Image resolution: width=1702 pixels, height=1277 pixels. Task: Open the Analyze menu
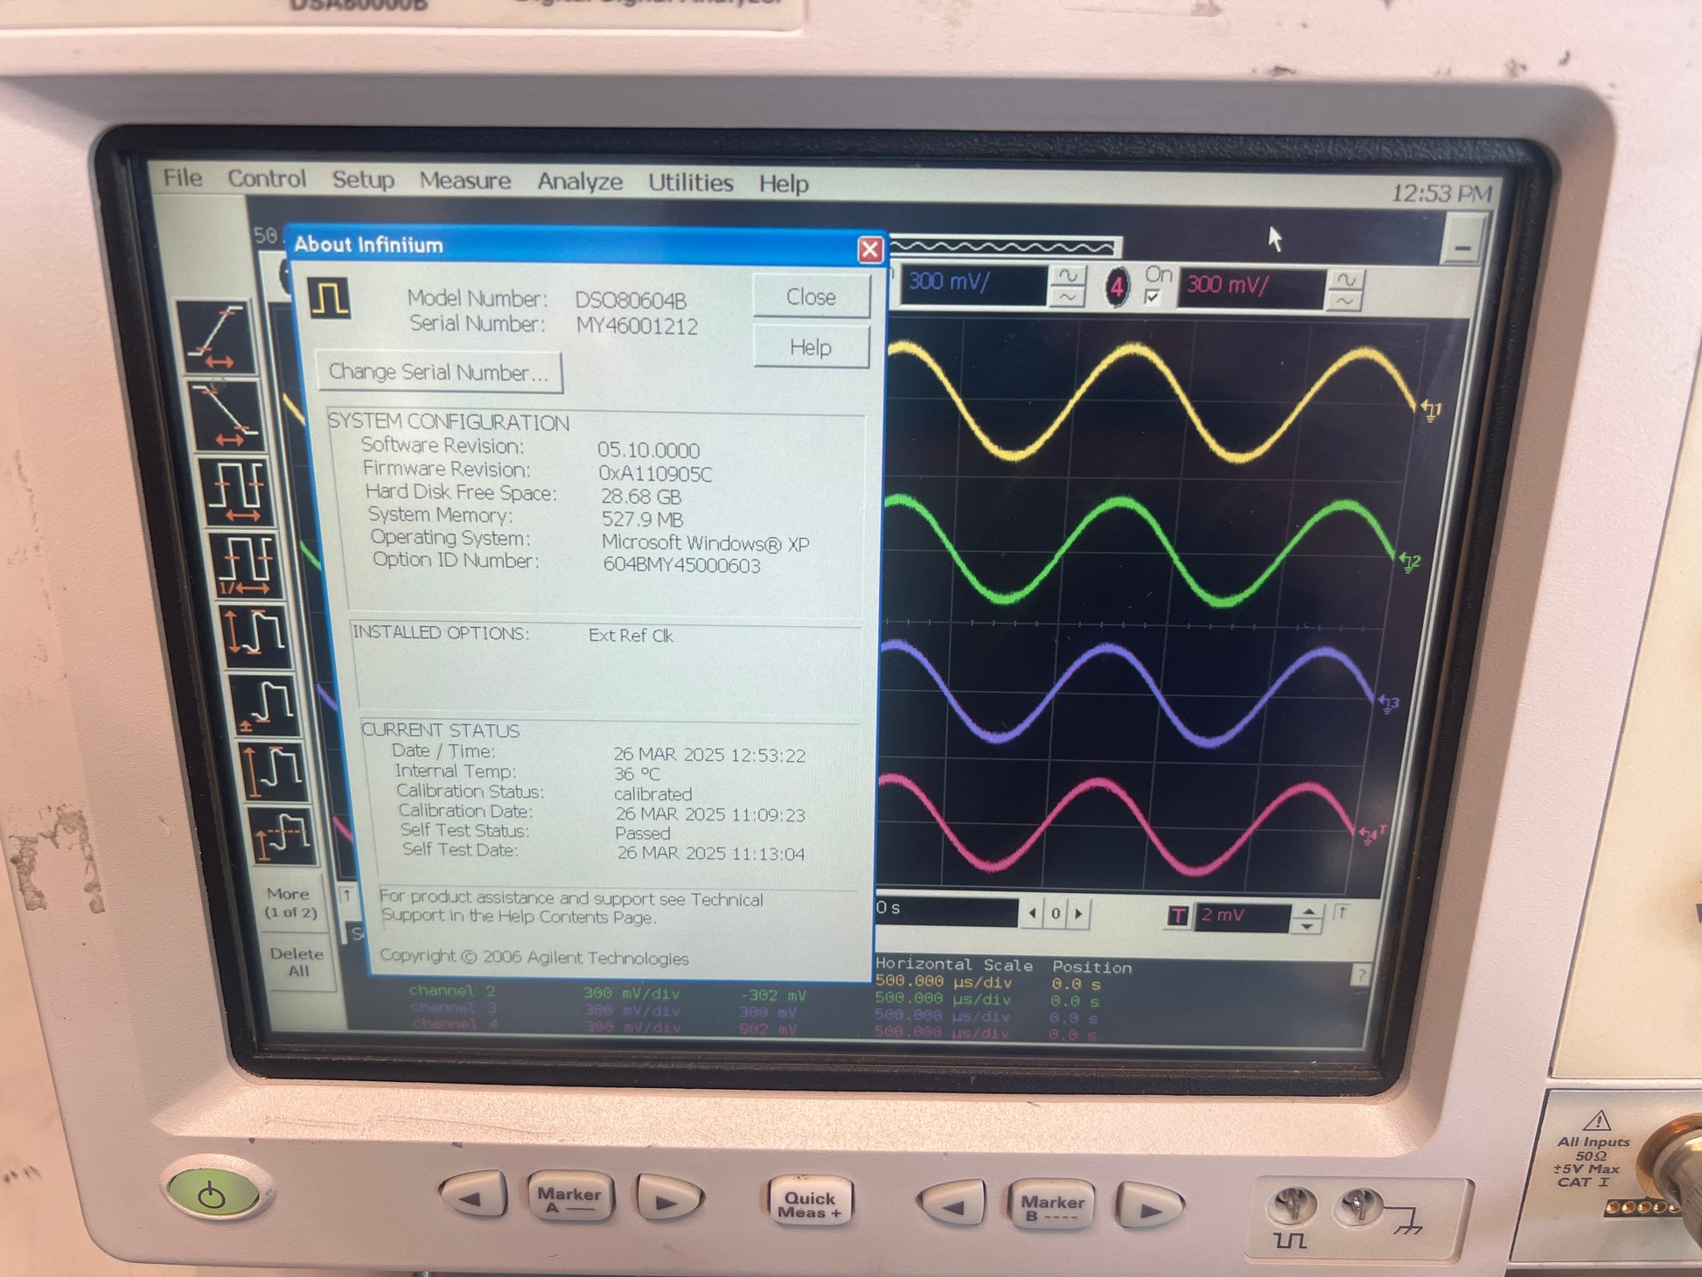point(579,182)
